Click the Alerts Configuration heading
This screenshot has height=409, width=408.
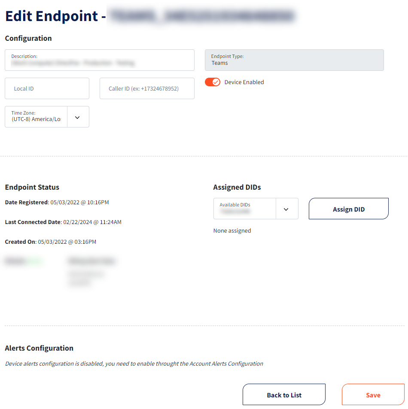(39, 348)
